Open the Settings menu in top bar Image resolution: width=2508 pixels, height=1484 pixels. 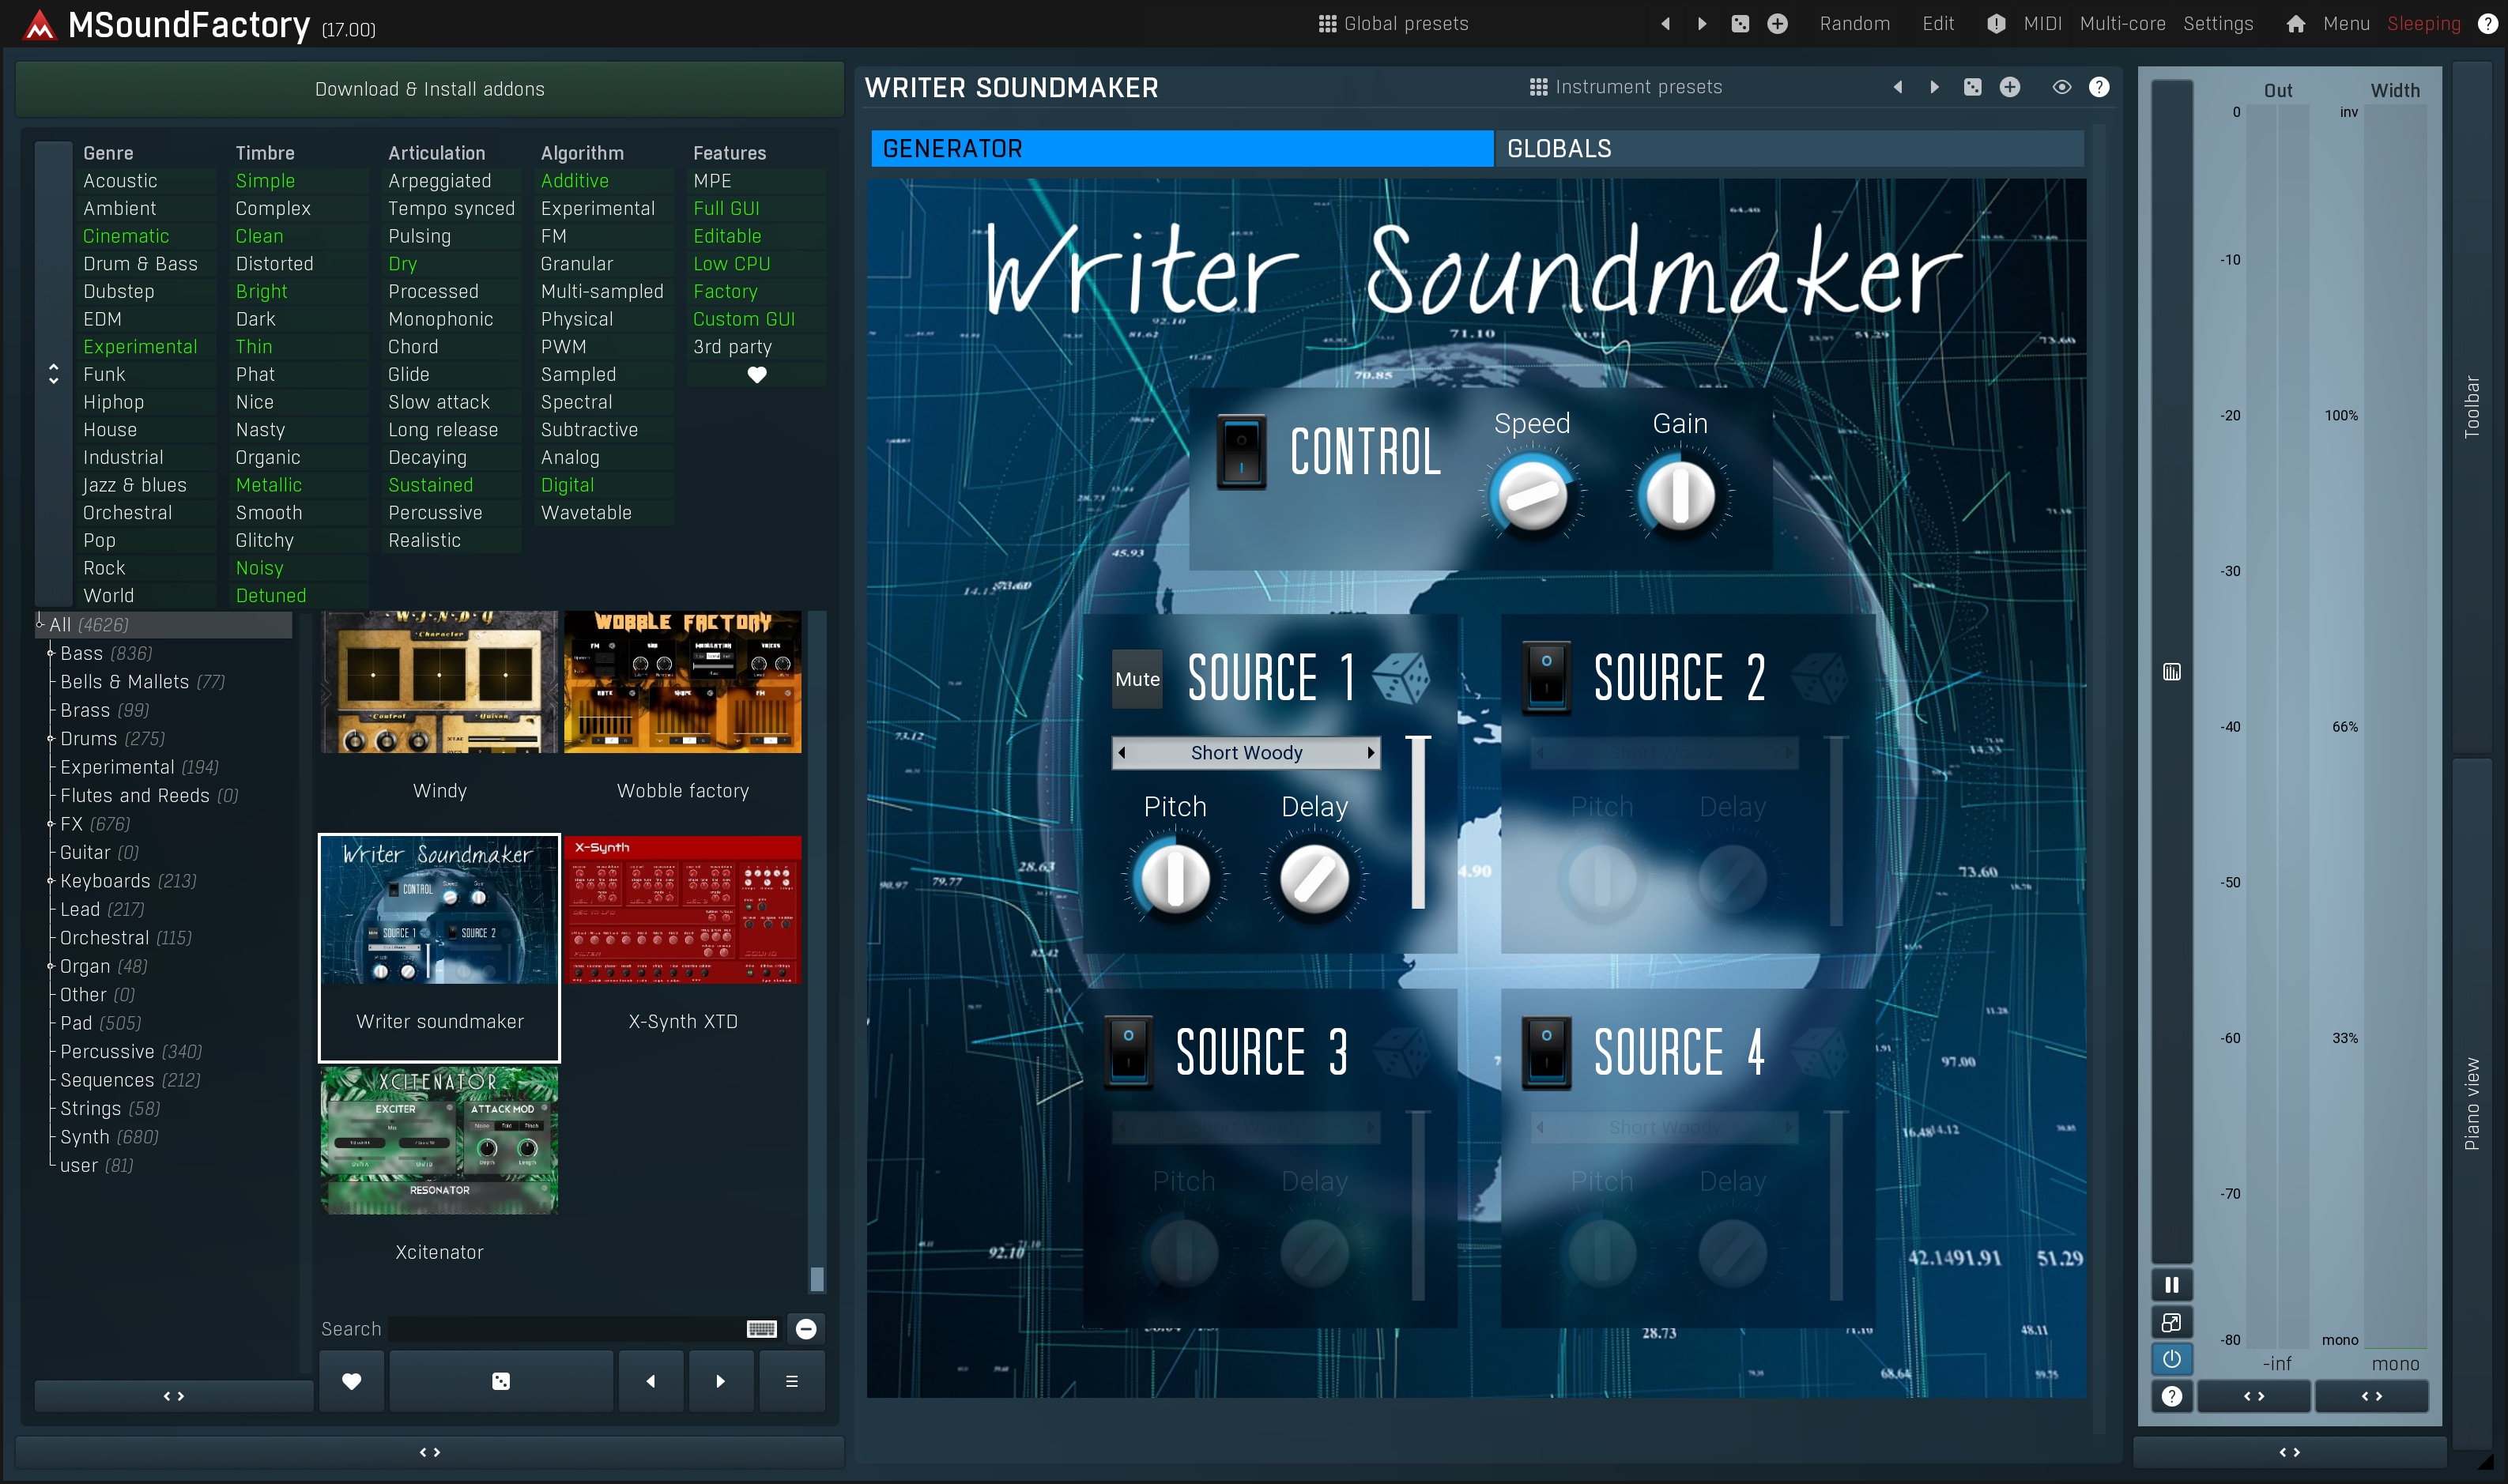pos(2217,24)
